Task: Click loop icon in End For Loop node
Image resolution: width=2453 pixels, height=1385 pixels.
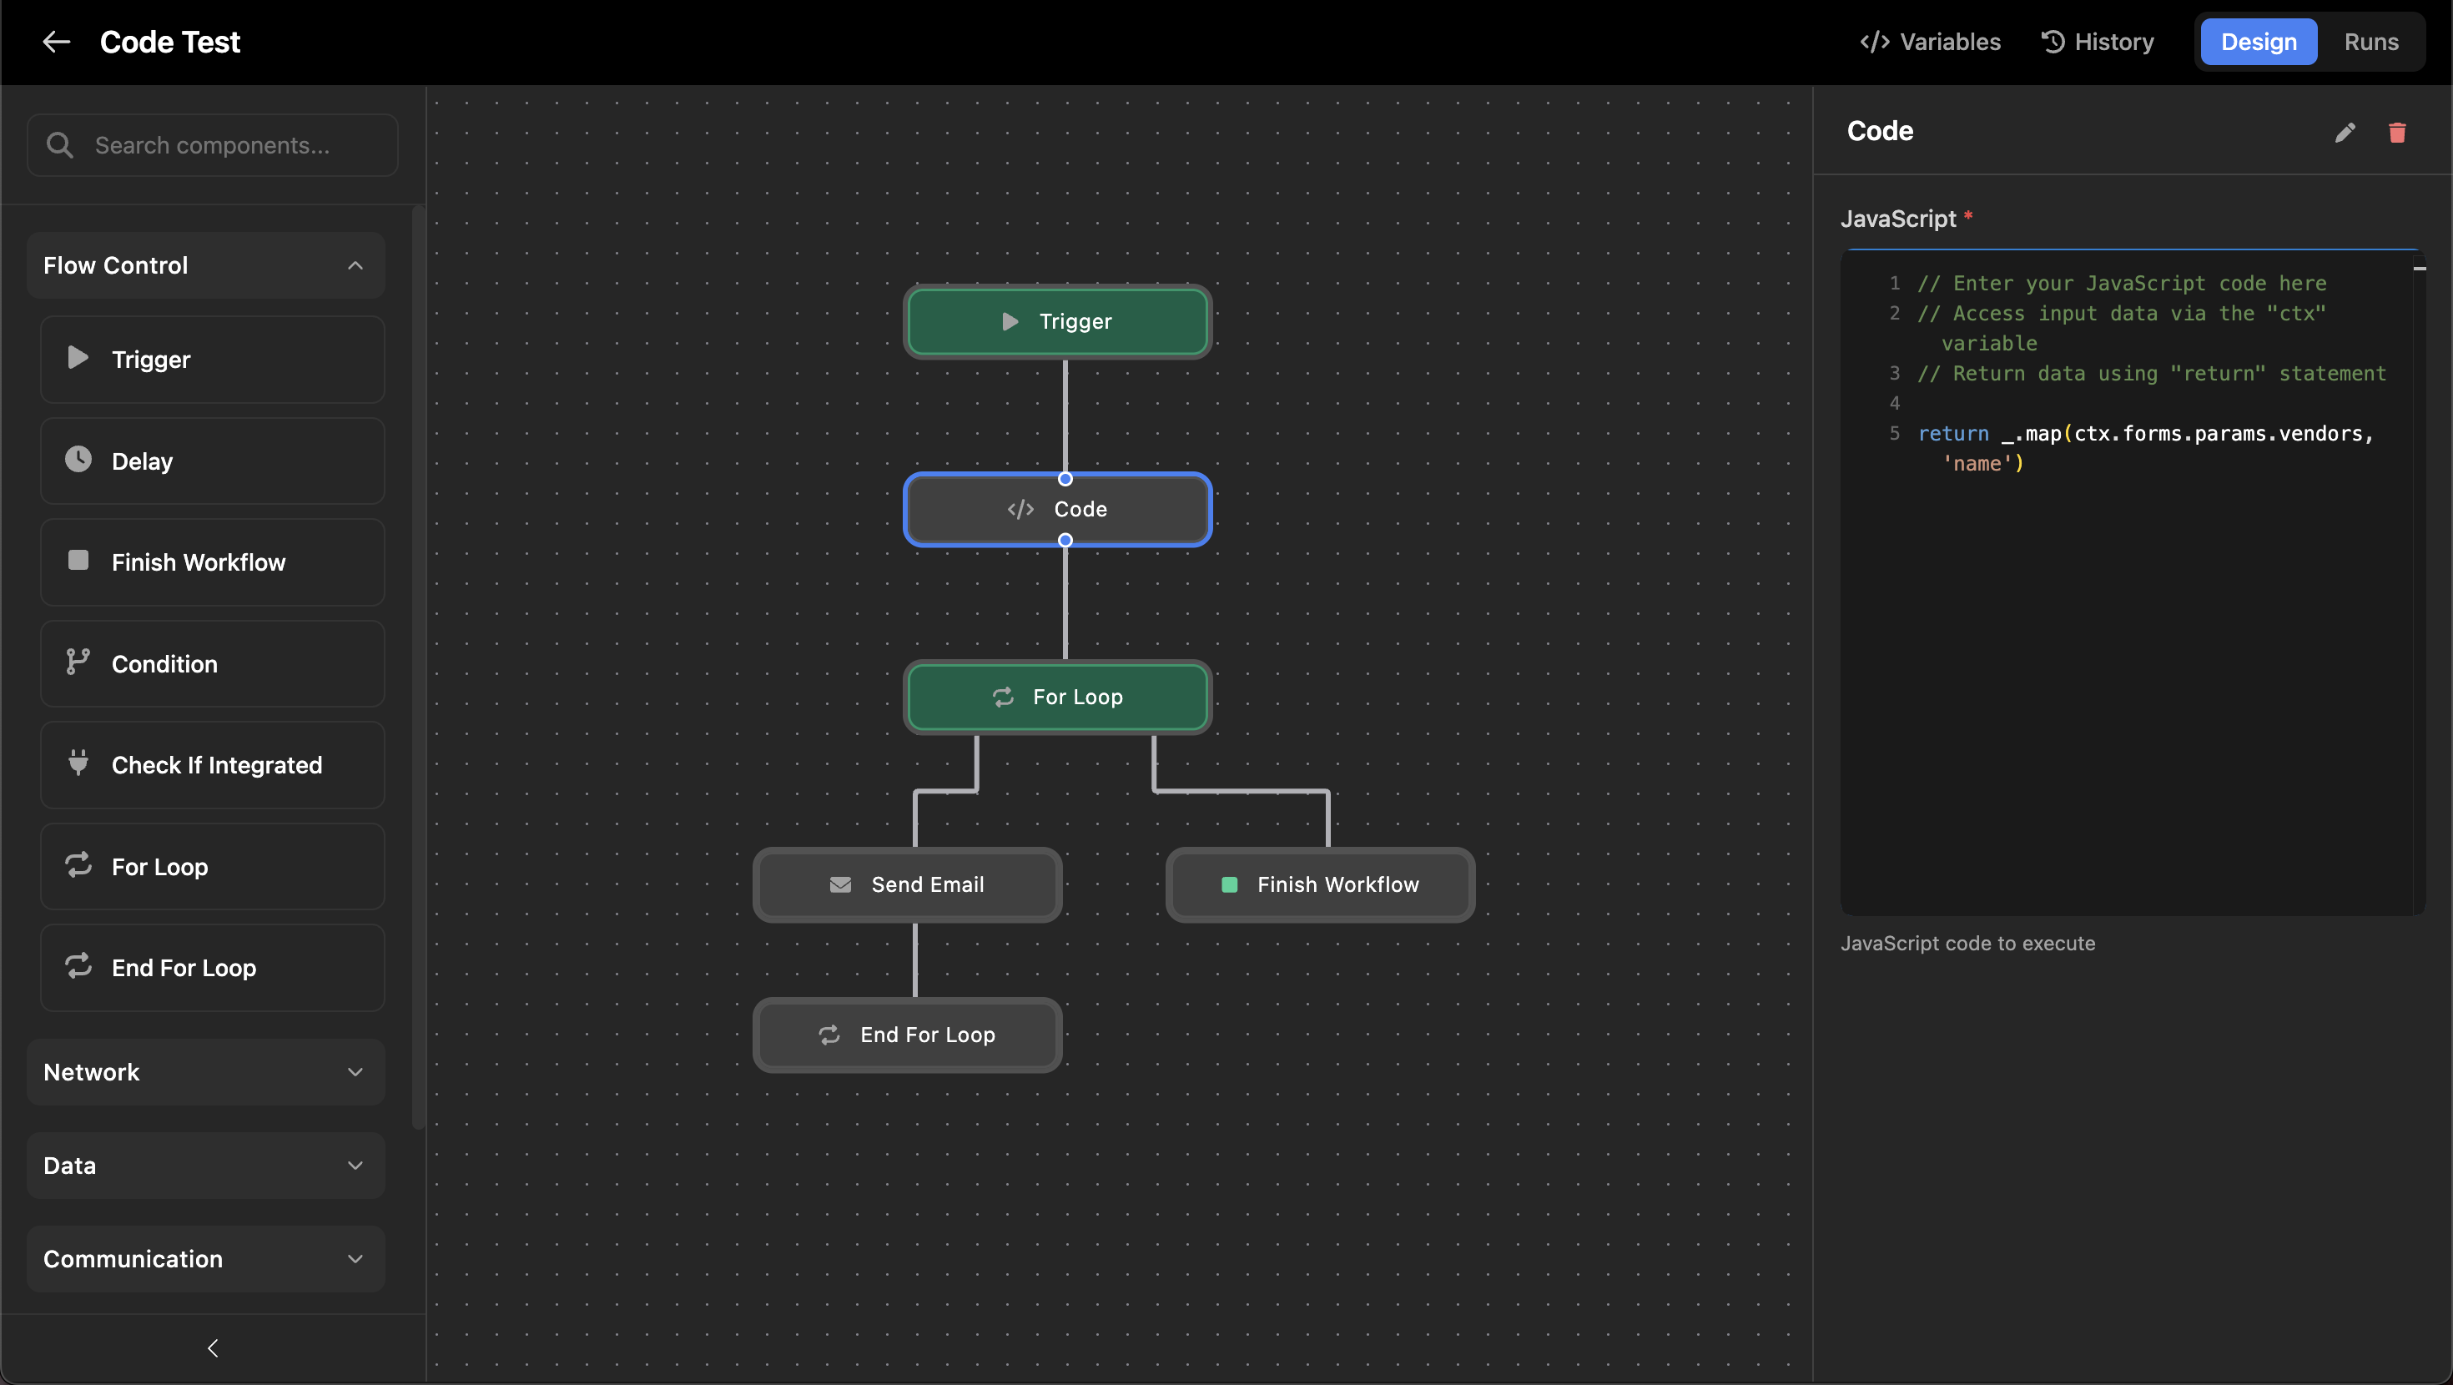Action: point(829,1035)
